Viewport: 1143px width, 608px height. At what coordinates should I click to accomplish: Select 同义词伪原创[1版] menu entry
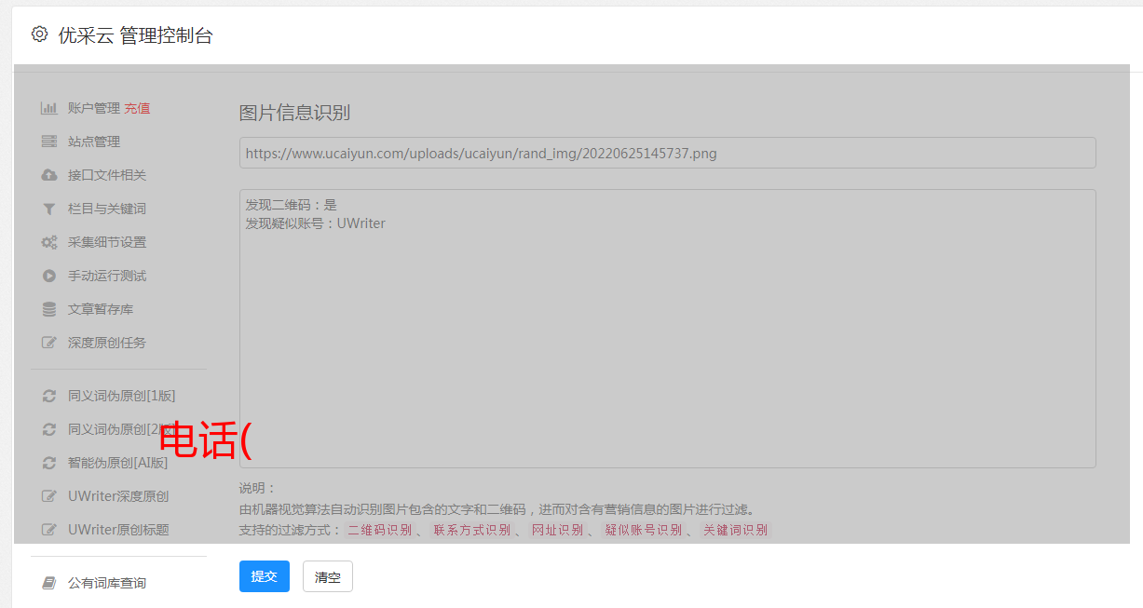(122, 396)
